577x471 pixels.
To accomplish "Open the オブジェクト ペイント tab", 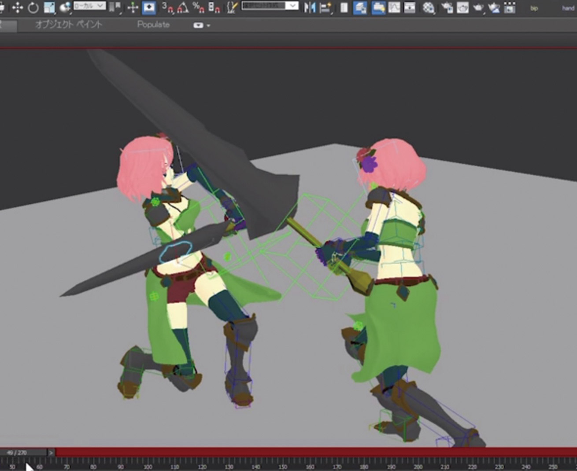I will (x=69, y=25).
